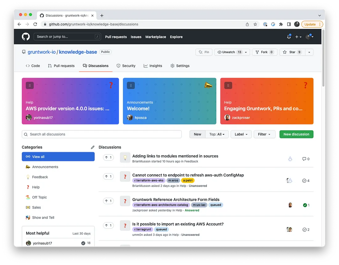The height and width of the screenshot is (265, 339).
Task: Click drag handle on Welcome! card
Action: (131, 85)
